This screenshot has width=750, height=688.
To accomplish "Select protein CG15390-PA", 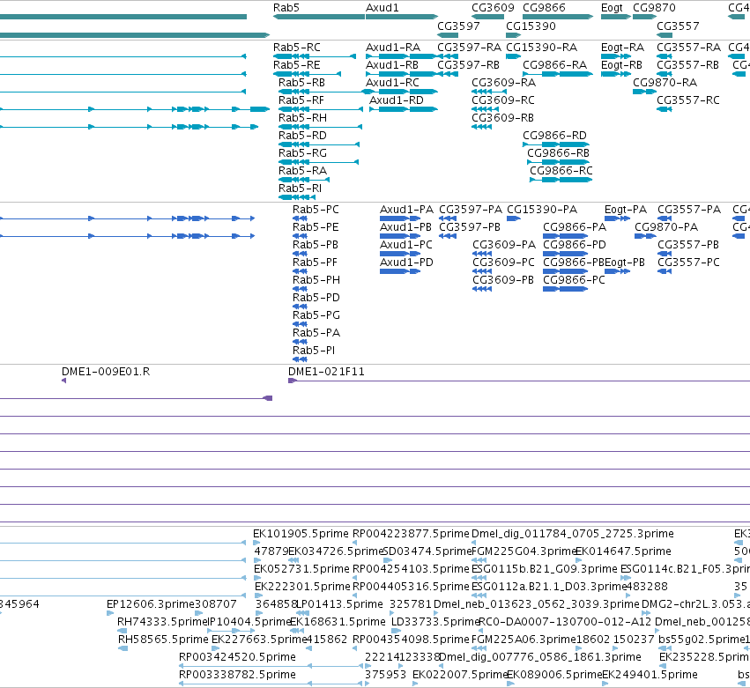I will coord(542,210).
